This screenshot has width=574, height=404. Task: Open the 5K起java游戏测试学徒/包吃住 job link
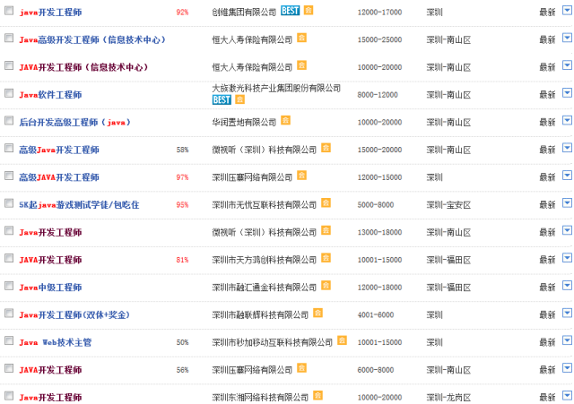point(79,205)
